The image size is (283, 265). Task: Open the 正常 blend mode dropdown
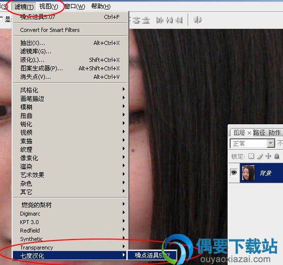click(253, 144)
